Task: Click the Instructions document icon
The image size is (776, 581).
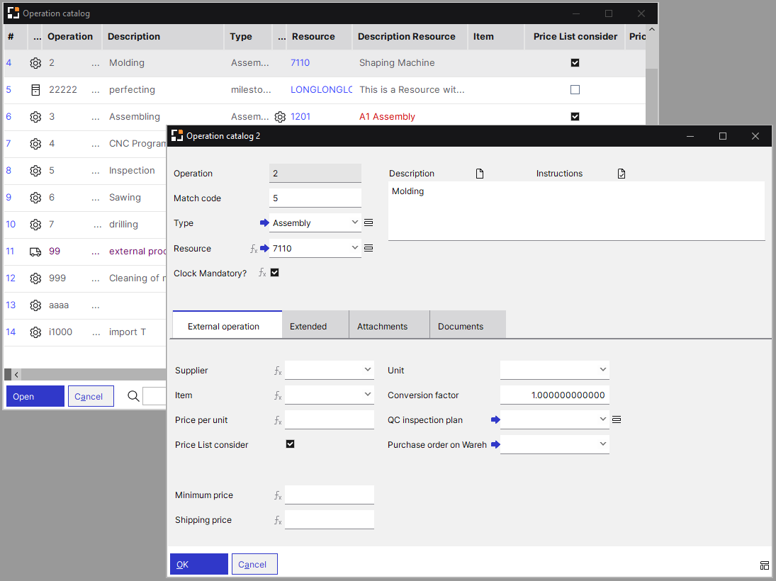Action: click(x=622, y=174)
